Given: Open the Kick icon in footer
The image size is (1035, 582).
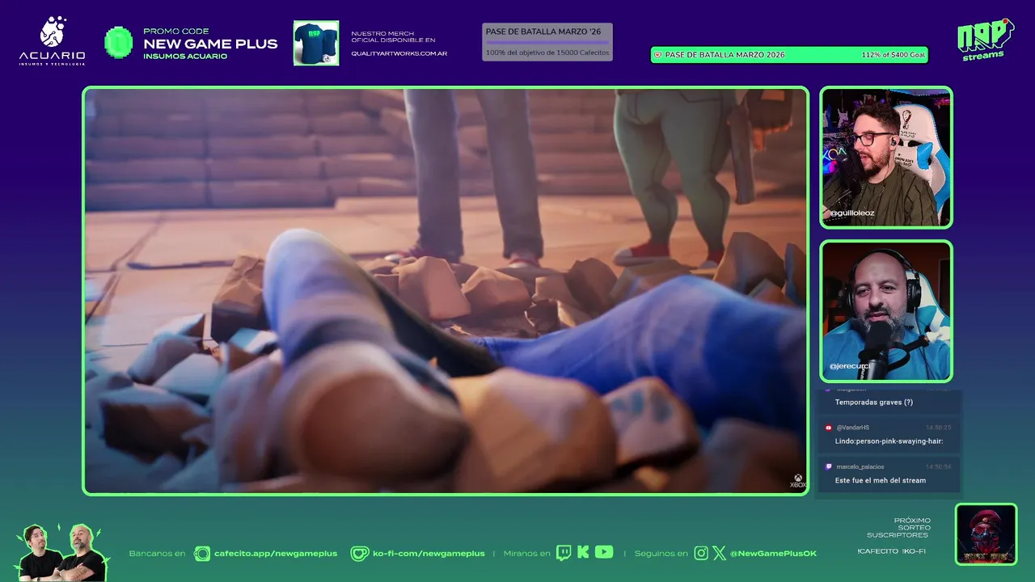Looking at the screenshot, I should point(583,553).
